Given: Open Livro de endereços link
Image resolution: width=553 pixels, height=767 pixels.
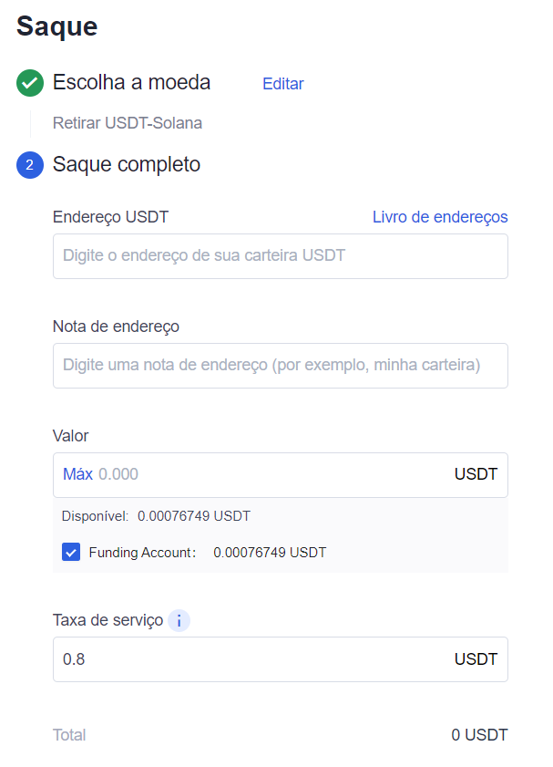Looking at the screenshot, I should pyautogui.click(x=440, y=217).
